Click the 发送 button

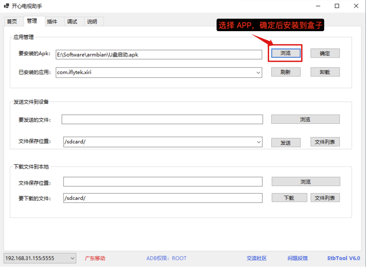[x=286, y=142]
